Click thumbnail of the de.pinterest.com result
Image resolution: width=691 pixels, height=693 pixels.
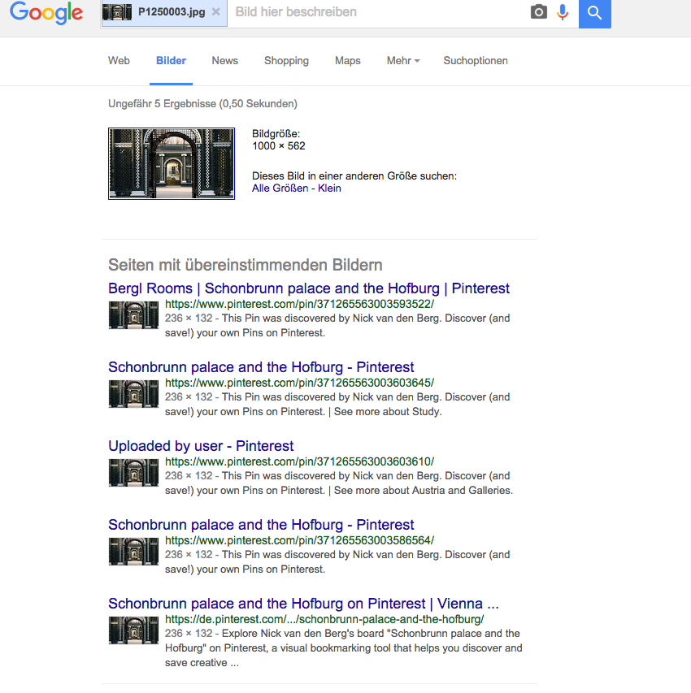[133, 630]
